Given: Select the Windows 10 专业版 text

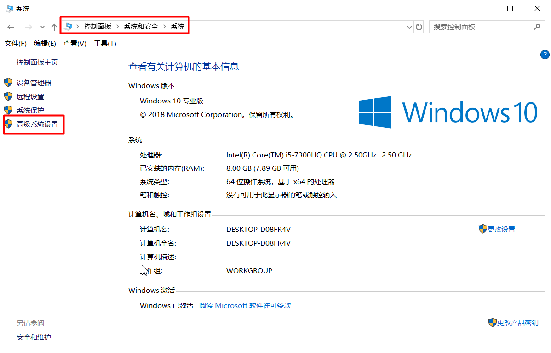Looking at the screenshot, I should coord(172,101).
